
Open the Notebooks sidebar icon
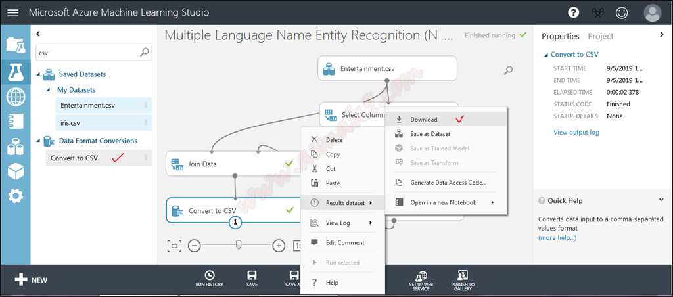(x=16, y=121)
